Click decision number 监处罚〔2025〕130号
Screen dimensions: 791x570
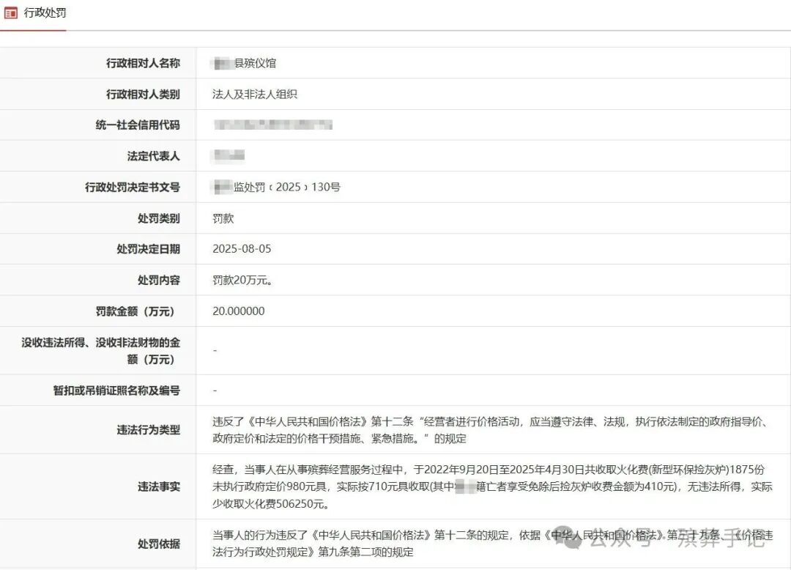286,188
